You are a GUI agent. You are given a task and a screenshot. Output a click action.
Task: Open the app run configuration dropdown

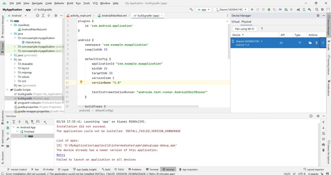(204, 9)
